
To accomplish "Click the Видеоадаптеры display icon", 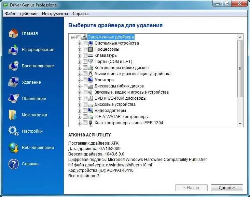I will click(x=91, y=111).
